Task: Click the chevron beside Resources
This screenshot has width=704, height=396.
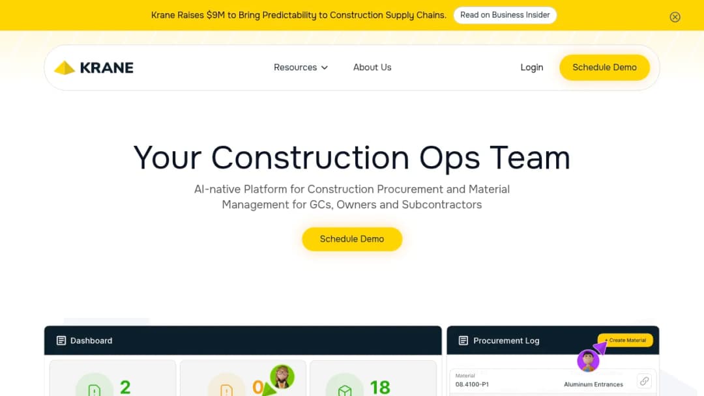Action: pos(325,68)
